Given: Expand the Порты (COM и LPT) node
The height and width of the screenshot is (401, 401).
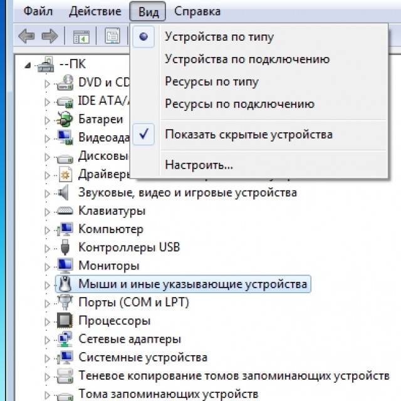Looking at the screenshot, I should pos(47,303).
